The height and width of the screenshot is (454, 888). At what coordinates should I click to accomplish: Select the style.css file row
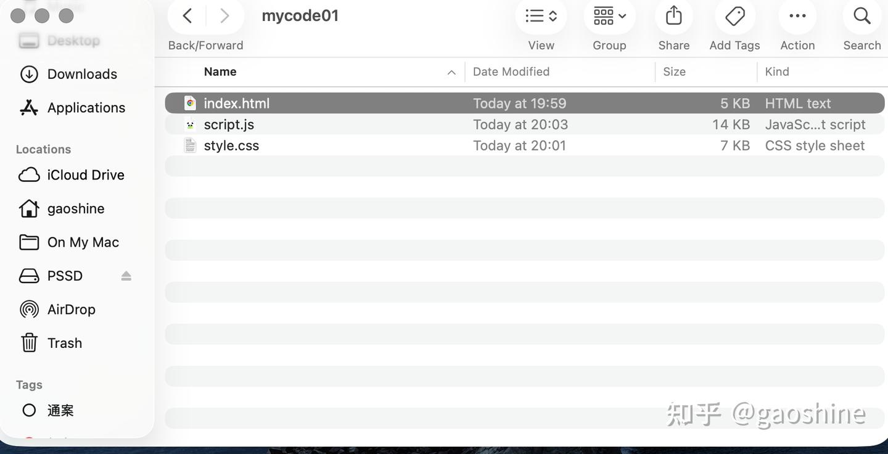(x=231, y=146)
